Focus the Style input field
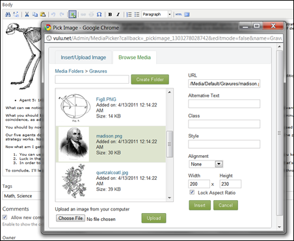The height and width of the screenshot is (241, 294). (x=224, y=144)
